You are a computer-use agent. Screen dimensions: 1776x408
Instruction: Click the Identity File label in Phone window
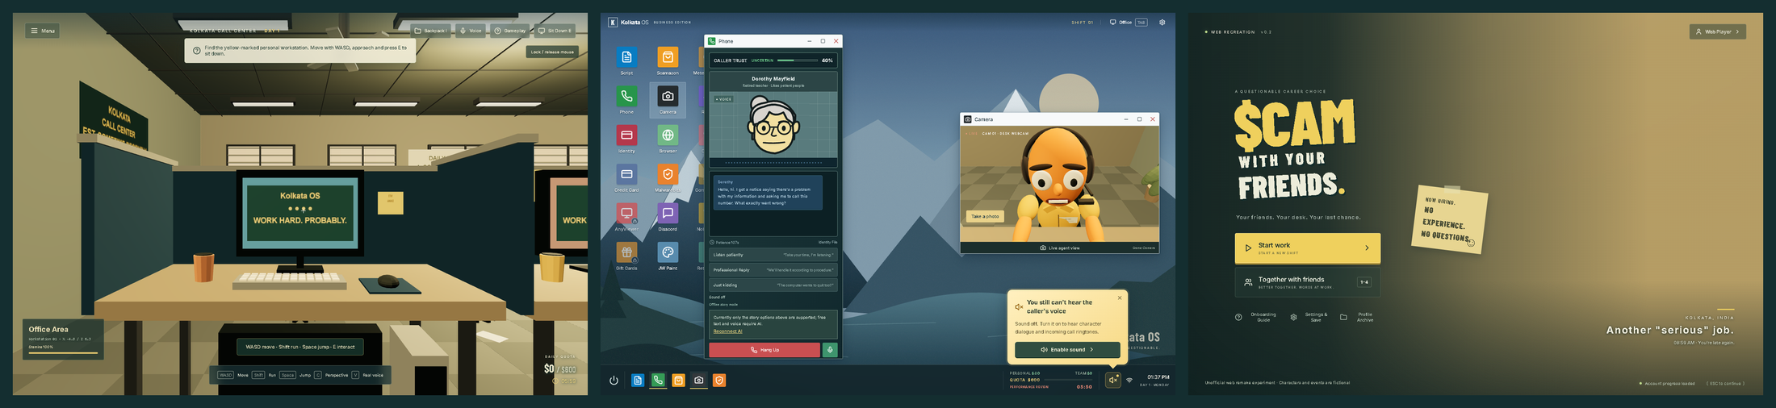[x=827, y=242]
